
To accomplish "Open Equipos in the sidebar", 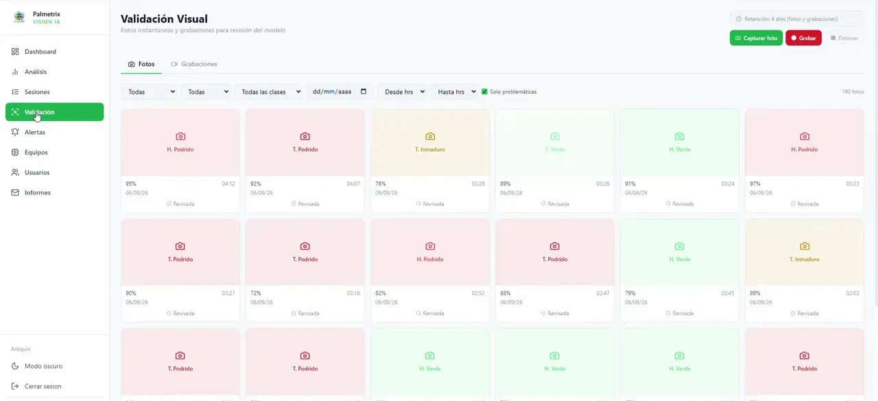I will 54,152.
